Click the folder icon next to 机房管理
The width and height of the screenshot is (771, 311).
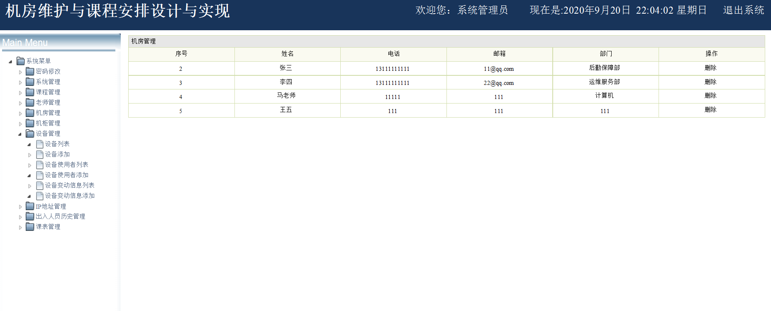(x=30, y=113)
